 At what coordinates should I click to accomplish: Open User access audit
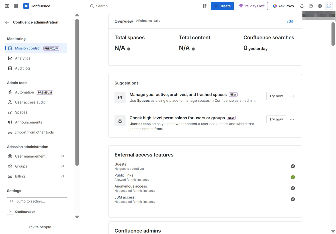[36, 102]
